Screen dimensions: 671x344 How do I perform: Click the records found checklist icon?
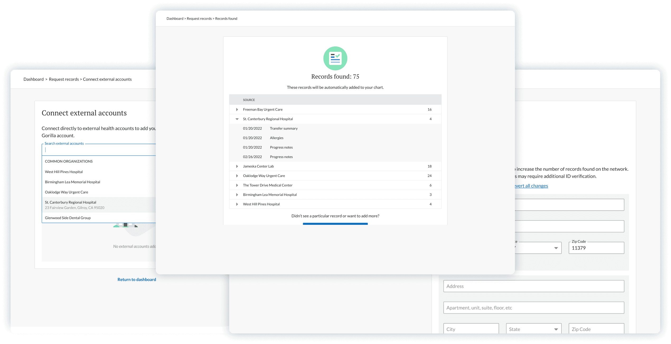coord(335,58)
